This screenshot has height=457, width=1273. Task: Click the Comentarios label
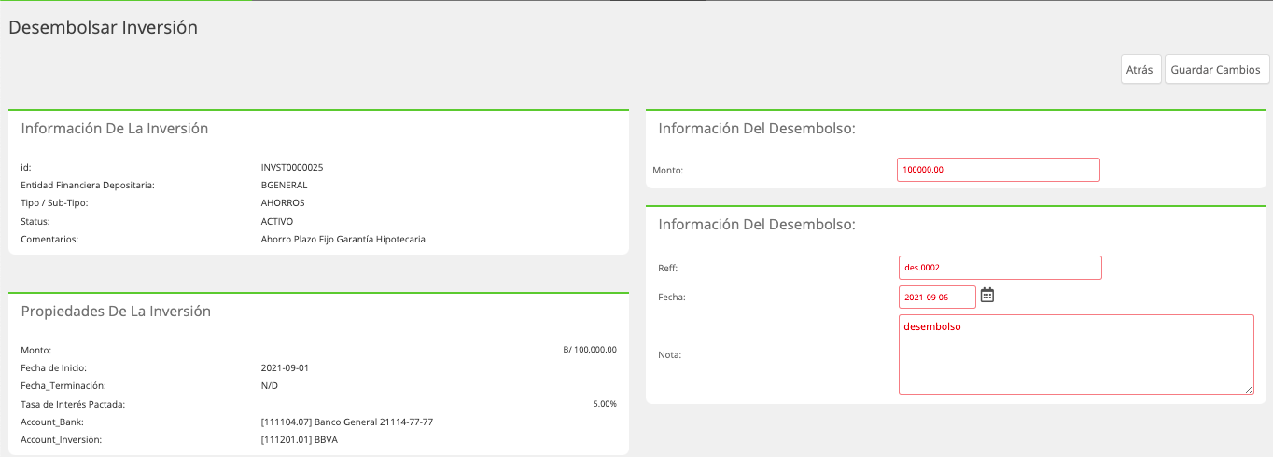50,240
